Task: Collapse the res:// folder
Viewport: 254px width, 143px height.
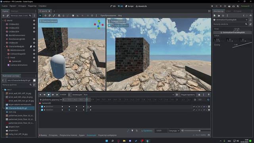Action: pos(3,90)
